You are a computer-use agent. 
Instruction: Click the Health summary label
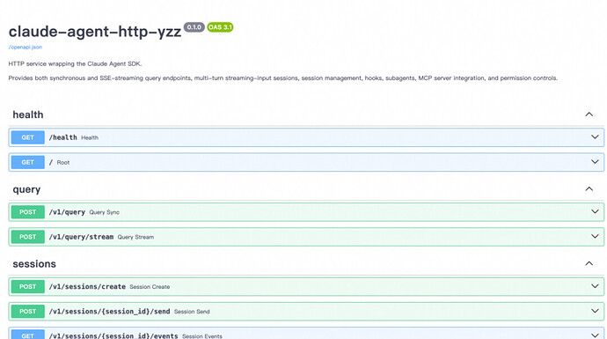pyautogui.click(x=90, y=138)
